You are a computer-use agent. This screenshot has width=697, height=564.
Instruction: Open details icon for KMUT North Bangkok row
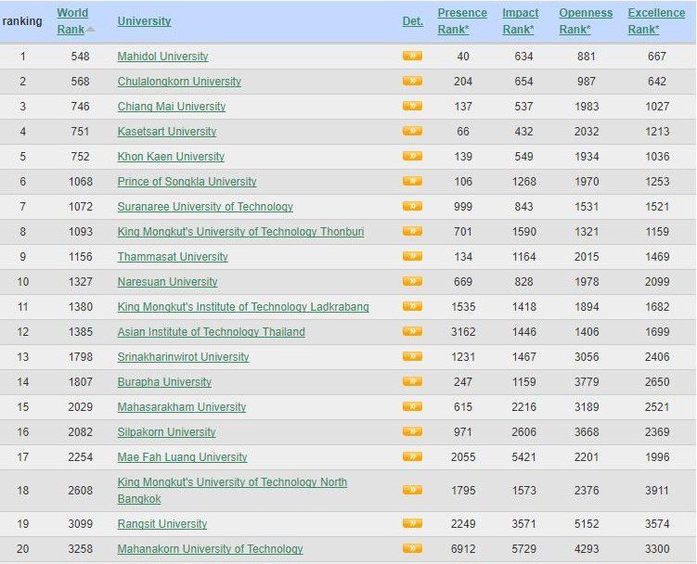click(412, 490)
